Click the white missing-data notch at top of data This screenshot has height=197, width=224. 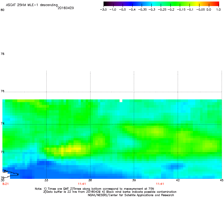tap(121, 101)
